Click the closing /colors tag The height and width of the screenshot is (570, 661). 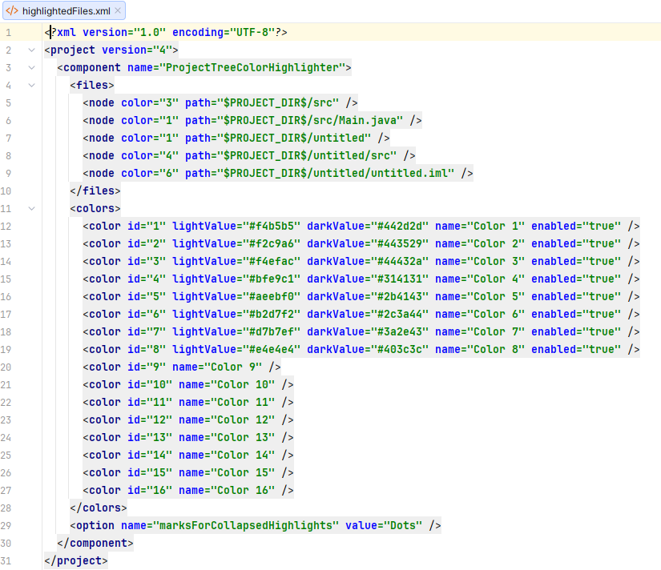pos(99,508)
